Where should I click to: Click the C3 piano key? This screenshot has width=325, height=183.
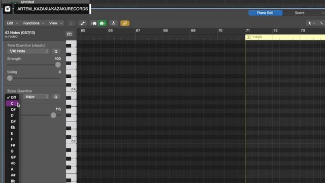click(x=71, y=141)
